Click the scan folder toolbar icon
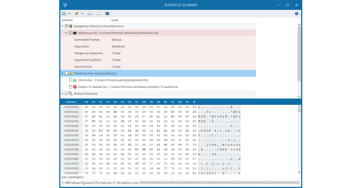 pyautogui.click(x=64, y=14)
